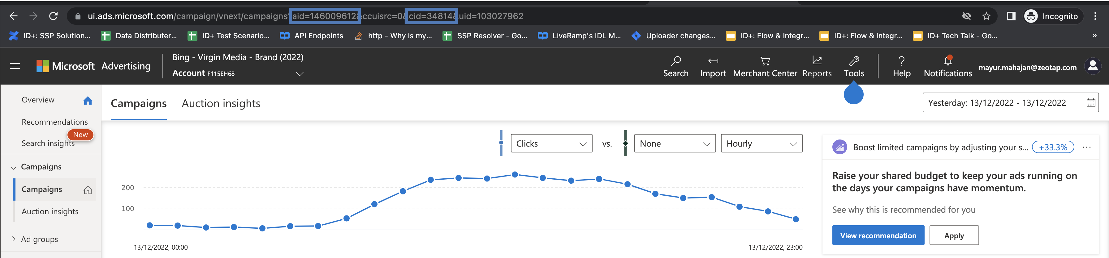Open Search in the top bar

675,67
